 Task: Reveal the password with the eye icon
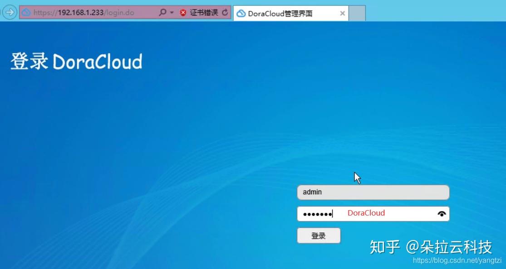coord(442,214)
